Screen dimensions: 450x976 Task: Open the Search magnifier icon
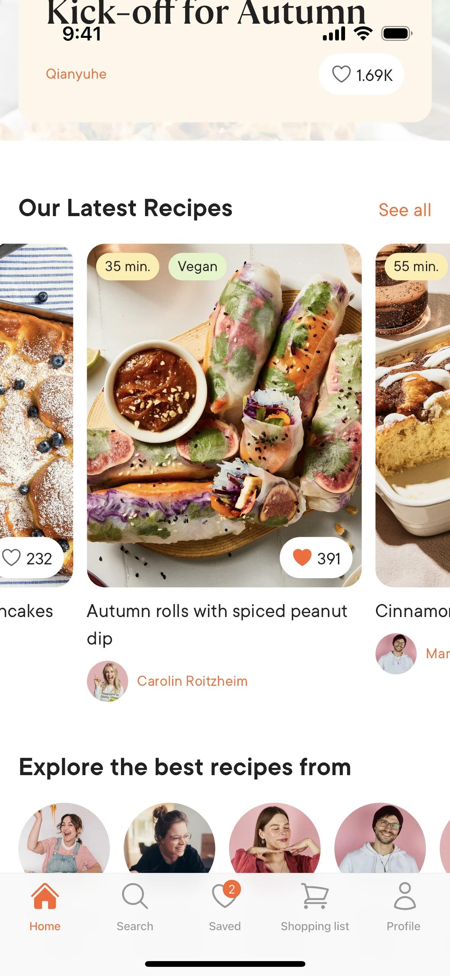click(x=135, y=895)
